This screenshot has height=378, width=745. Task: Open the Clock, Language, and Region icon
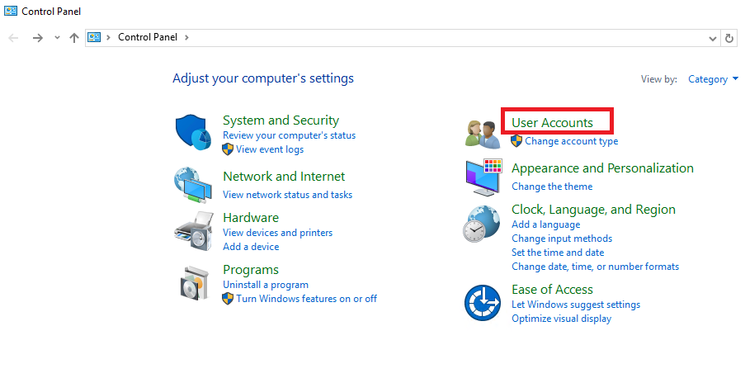tap(481, 224)
